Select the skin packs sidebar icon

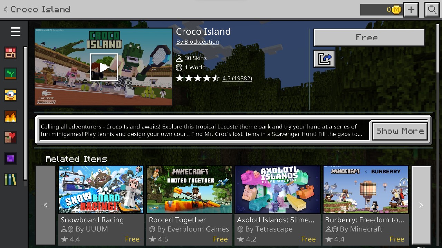[x=11, y=53]
